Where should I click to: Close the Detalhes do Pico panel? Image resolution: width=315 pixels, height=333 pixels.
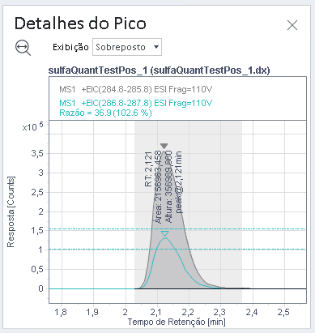coord(292,25)
